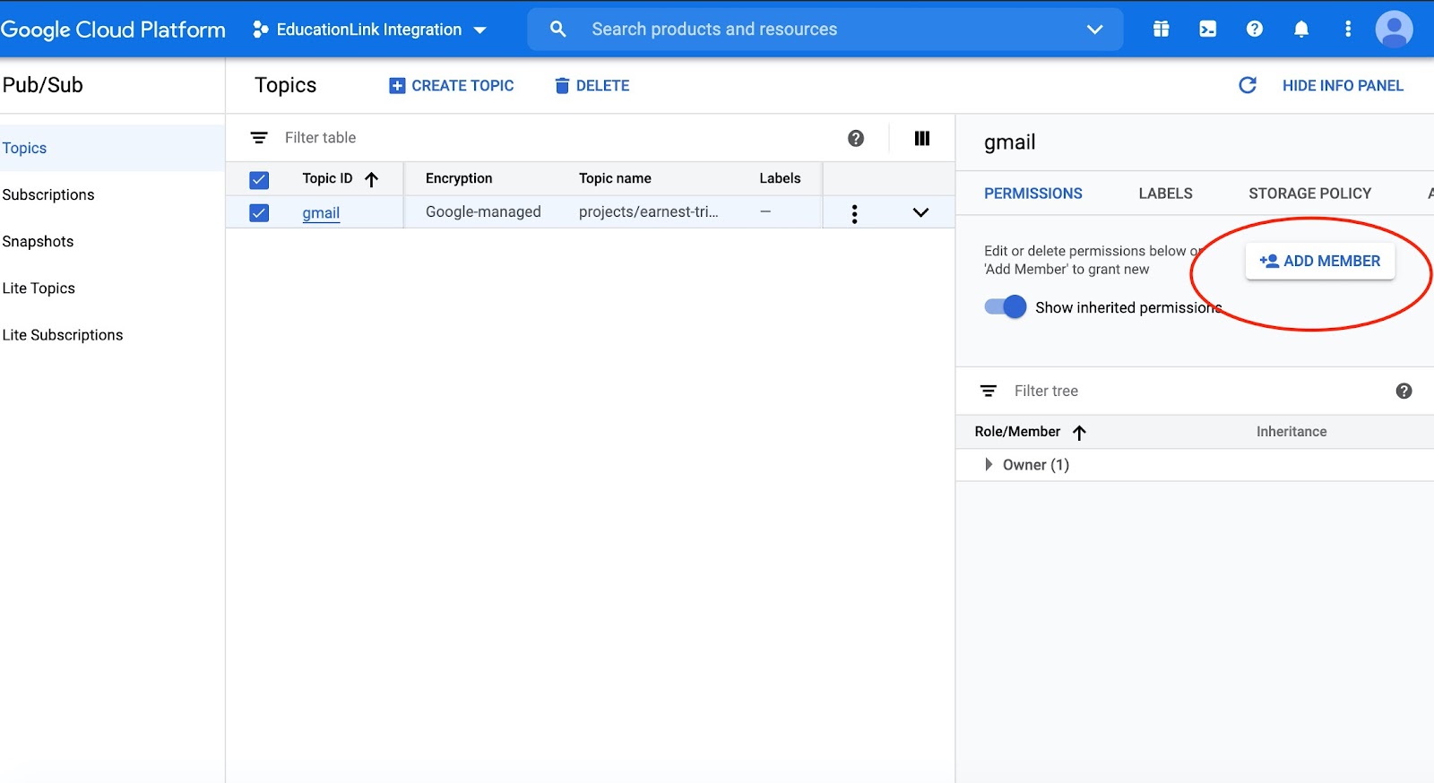The width and height of the screenshot is (1434, 783).
Task: Sort by Role/Member arrow
Action: click(1079, 433)
